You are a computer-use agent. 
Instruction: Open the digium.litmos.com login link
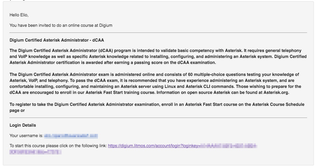(154, 146)
